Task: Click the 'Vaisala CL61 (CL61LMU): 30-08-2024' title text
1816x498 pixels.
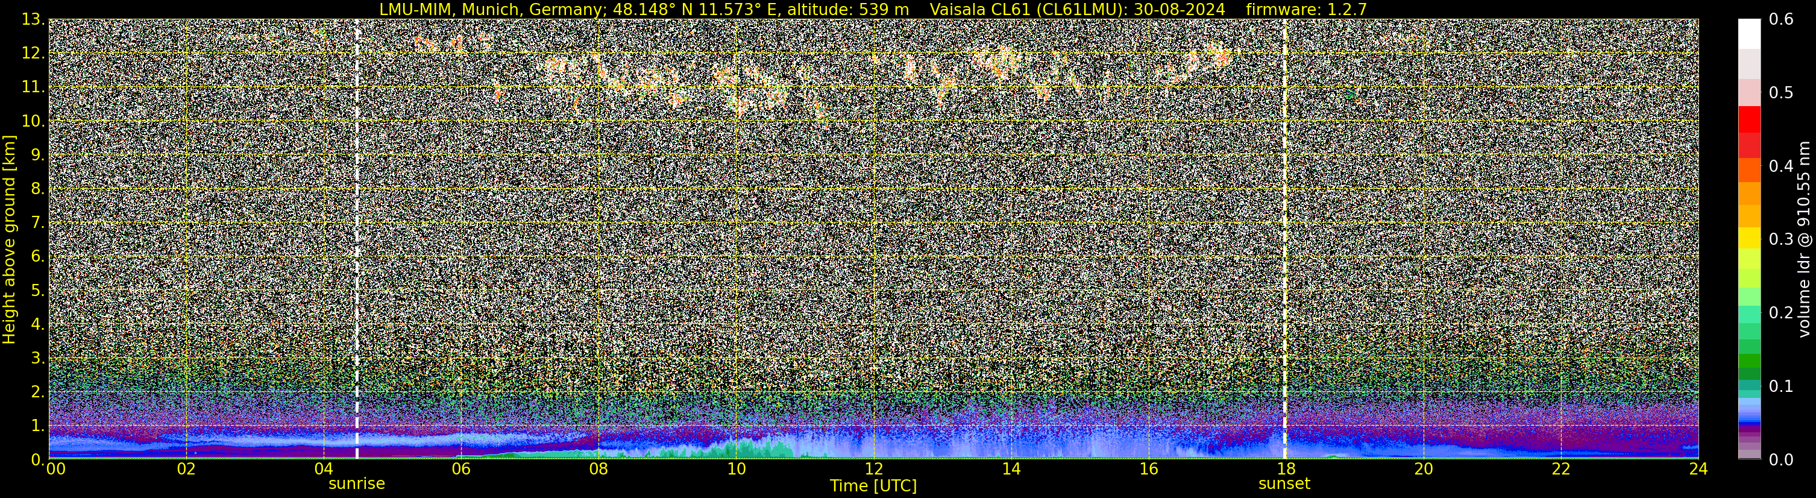Action: point(1077,9)
